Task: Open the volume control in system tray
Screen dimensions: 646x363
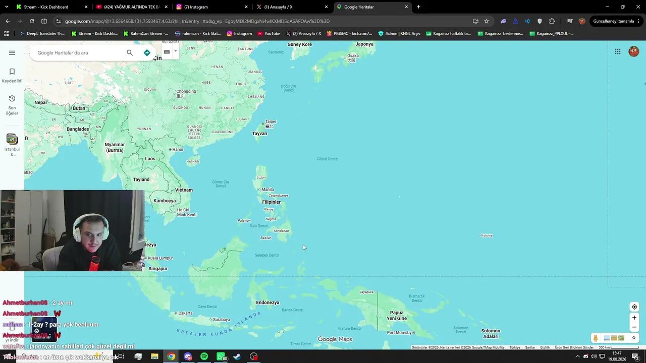Action: 594,356
